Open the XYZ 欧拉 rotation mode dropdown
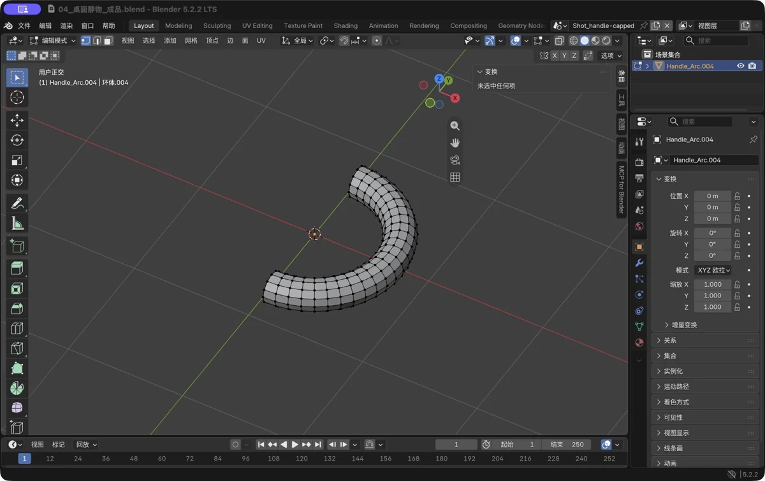This screenshot has width=765, height=481. click(x=713, y=270)
